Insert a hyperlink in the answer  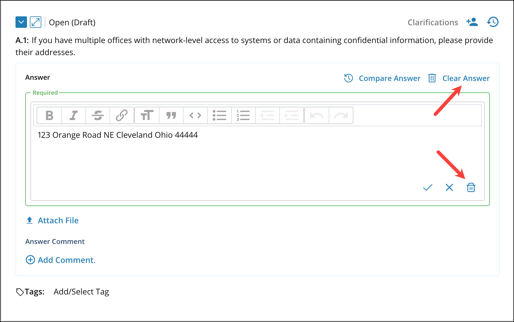coord(122,115)
